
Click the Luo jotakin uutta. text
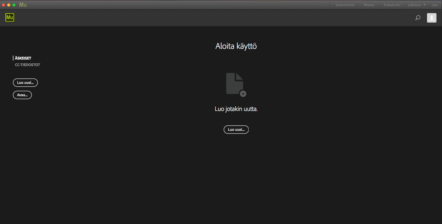pos(236,109)
